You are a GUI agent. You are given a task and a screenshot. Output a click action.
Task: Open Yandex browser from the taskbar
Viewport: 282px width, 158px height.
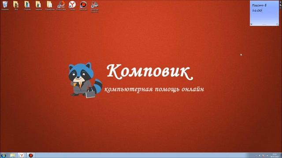point(22,155)
